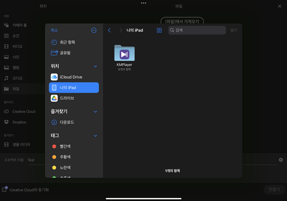The width and height of the screenshot is (287, 201).
Task: Select iCloud Drive location
Action: (74, 77)
